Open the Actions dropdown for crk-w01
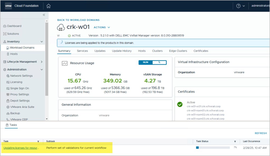This screenshot has height=156, width=270. 102,27
